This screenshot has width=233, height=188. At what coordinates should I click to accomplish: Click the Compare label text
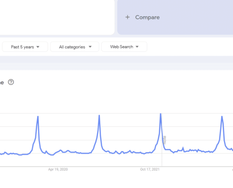pos(147,17)
